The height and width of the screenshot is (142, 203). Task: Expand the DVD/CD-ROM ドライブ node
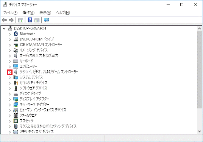pyautogui.click(x=10, y=40)
